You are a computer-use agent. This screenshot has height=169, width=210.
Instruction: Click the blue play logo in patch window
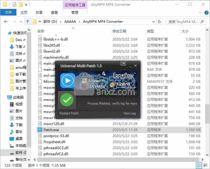point(68,80)
